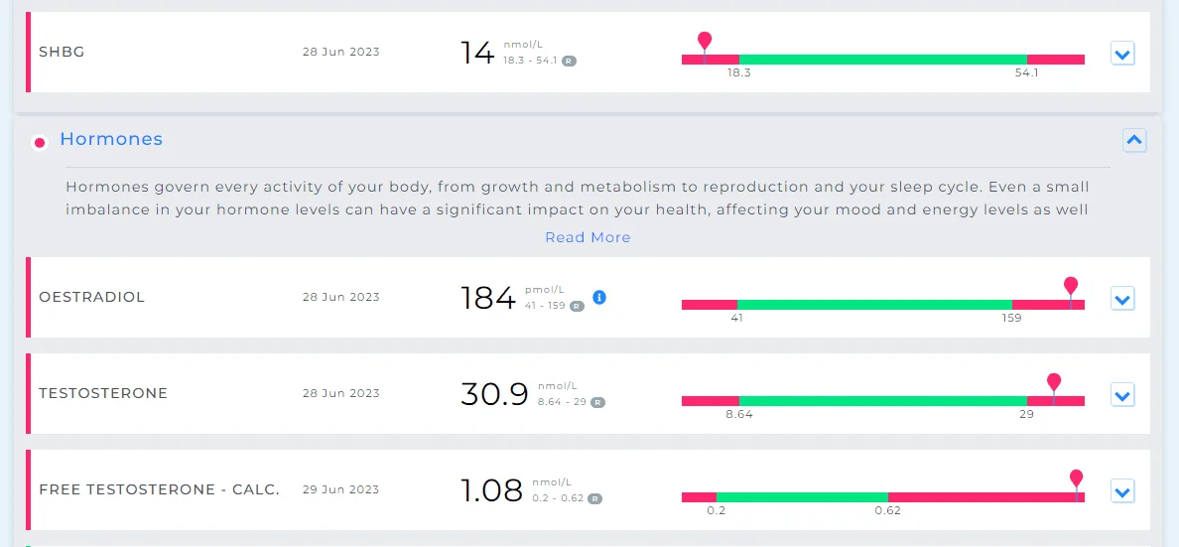This screenshot has height=547, width=1179.
Task: Expand the Free Testosterone result details
Action: (x=1122, y=492)
